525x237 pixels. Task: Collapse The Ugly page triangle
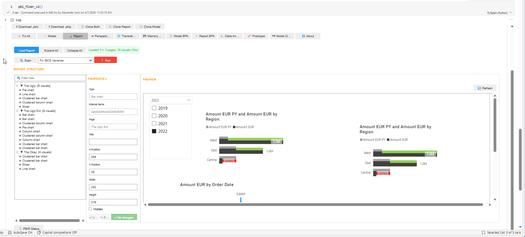pos(21,86)
